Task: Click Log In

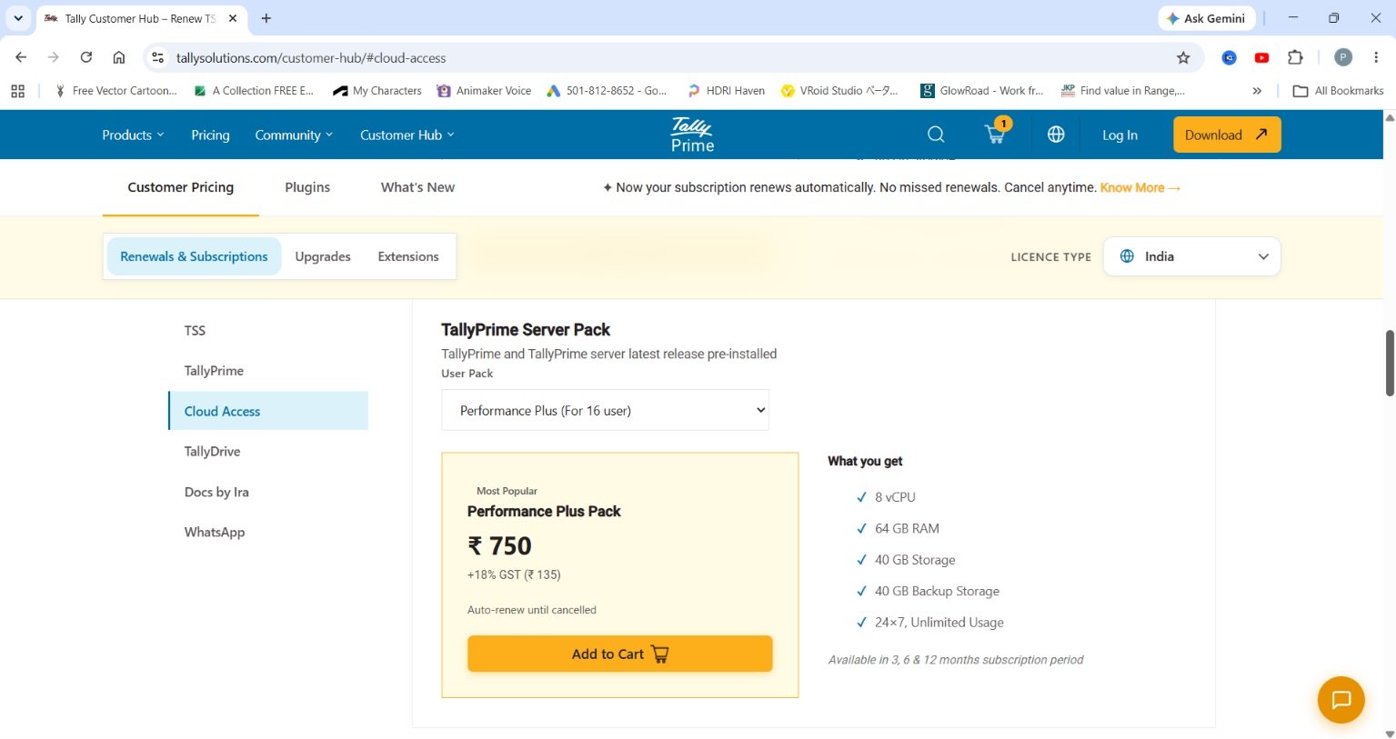Action: coord(1120,135)
